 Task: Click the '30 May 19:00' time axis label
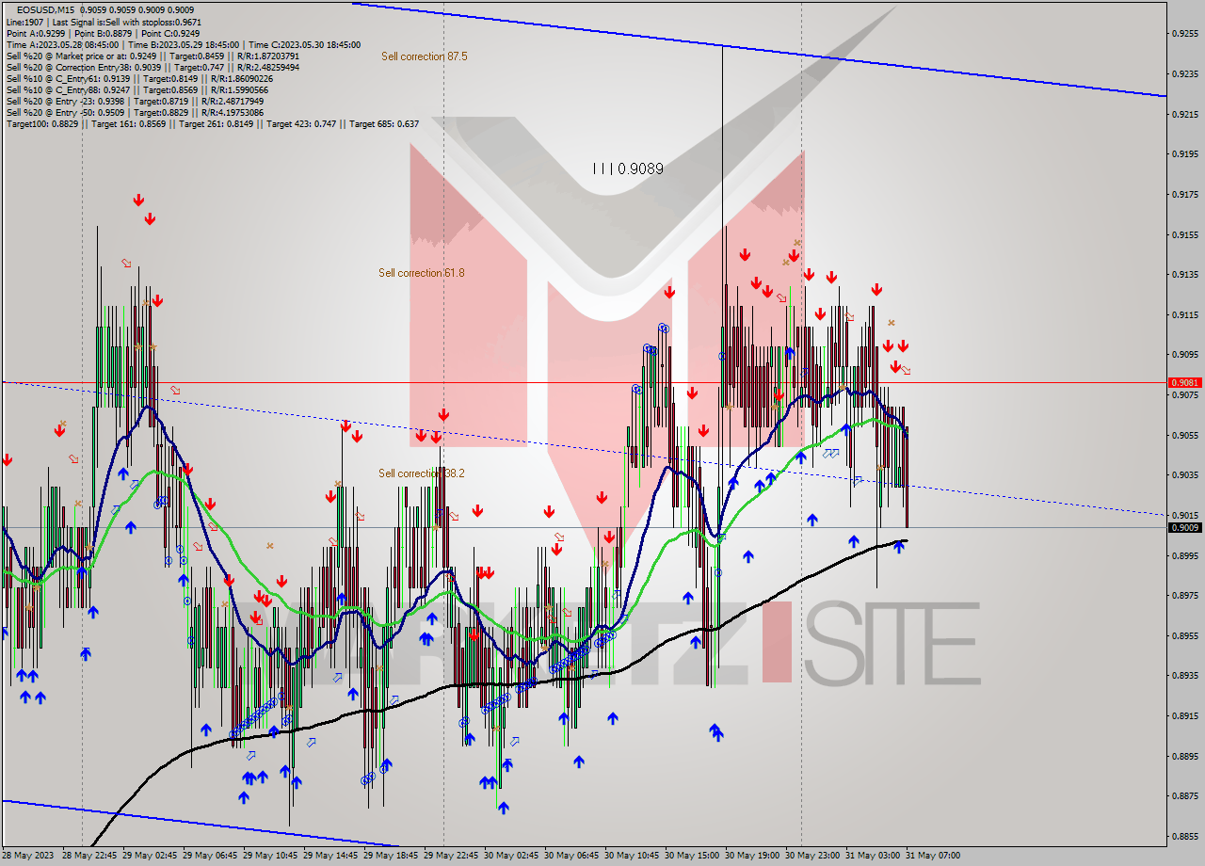[752, 856]
